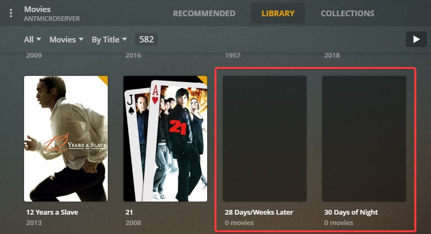Screen dimensions: 431x234
Task: Click the 30 Days of Night title link
Action: click(x=351, y=213)
